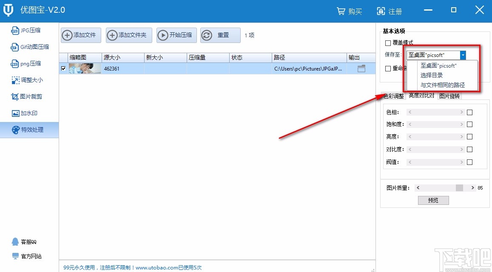492x272 pixels.
Task: Click 重置 reset button
Action: (220, 35)
